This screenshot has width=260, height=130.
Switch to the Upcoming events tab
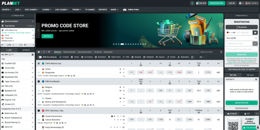coord(85,52)
